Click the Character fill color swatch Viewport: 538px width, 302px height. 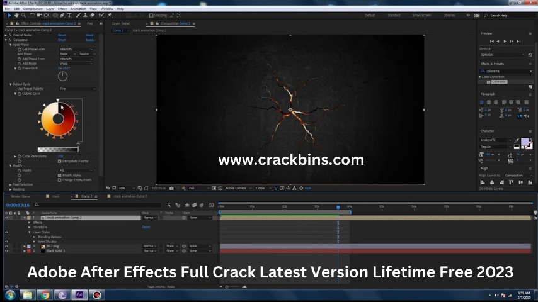[x=525, y=142]
